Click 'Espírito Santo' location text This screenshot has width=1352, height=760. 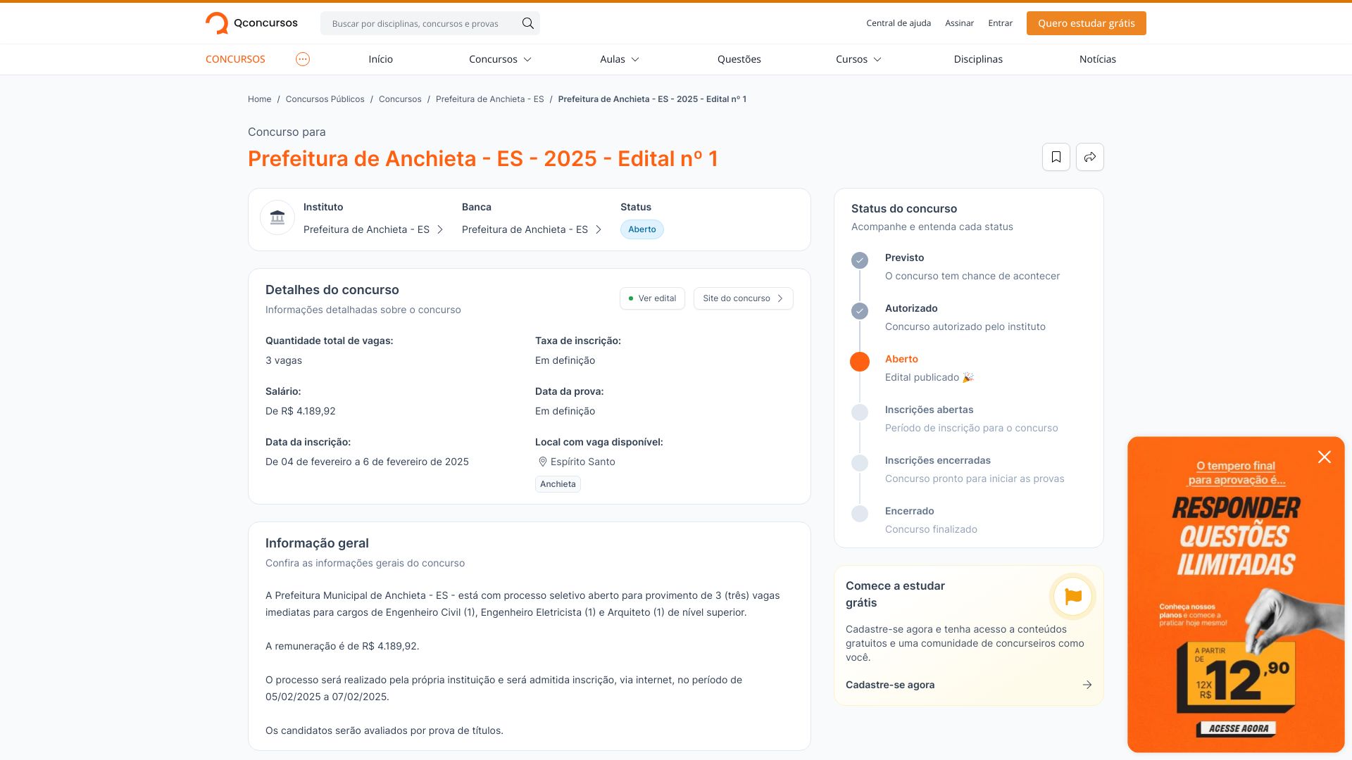click(583, 462)
